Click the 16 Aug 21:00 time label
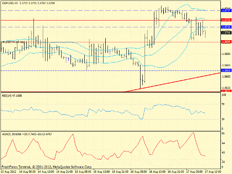232x174 pixels. tap(176, 172)
